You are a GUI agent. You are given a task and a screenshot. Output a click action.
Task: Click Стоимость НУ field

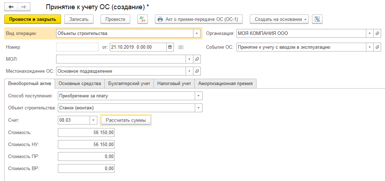[x=86, y=145]
